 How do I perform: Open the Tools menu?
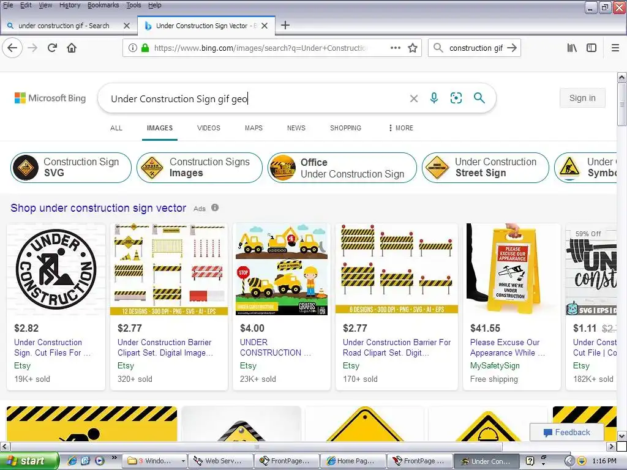coord(133,5)
